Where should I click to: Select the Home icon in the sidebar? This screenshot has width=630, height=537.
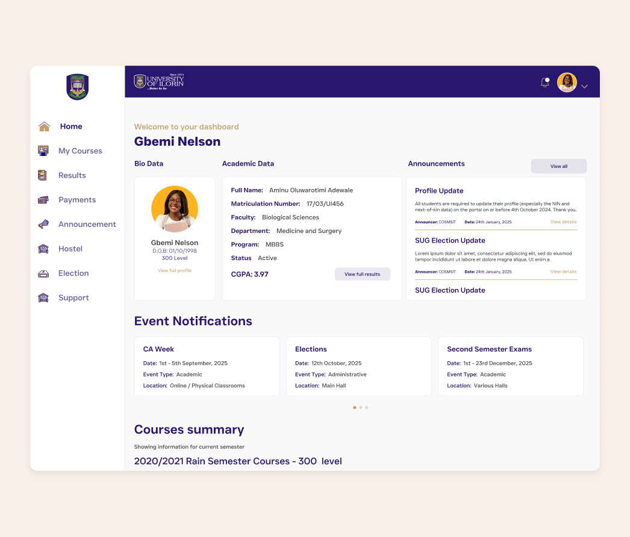tap(44, 126)
